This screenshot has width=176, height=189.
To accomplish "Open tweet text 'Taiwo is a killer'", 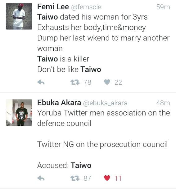I will coord(63,59).
